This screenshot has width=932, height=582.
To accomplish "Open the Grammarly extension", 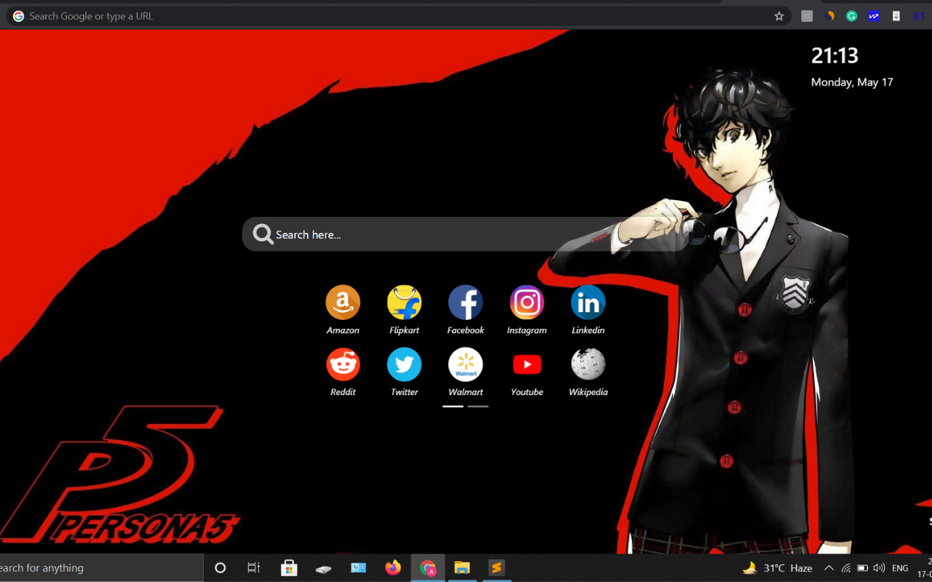I will [851, 16].
